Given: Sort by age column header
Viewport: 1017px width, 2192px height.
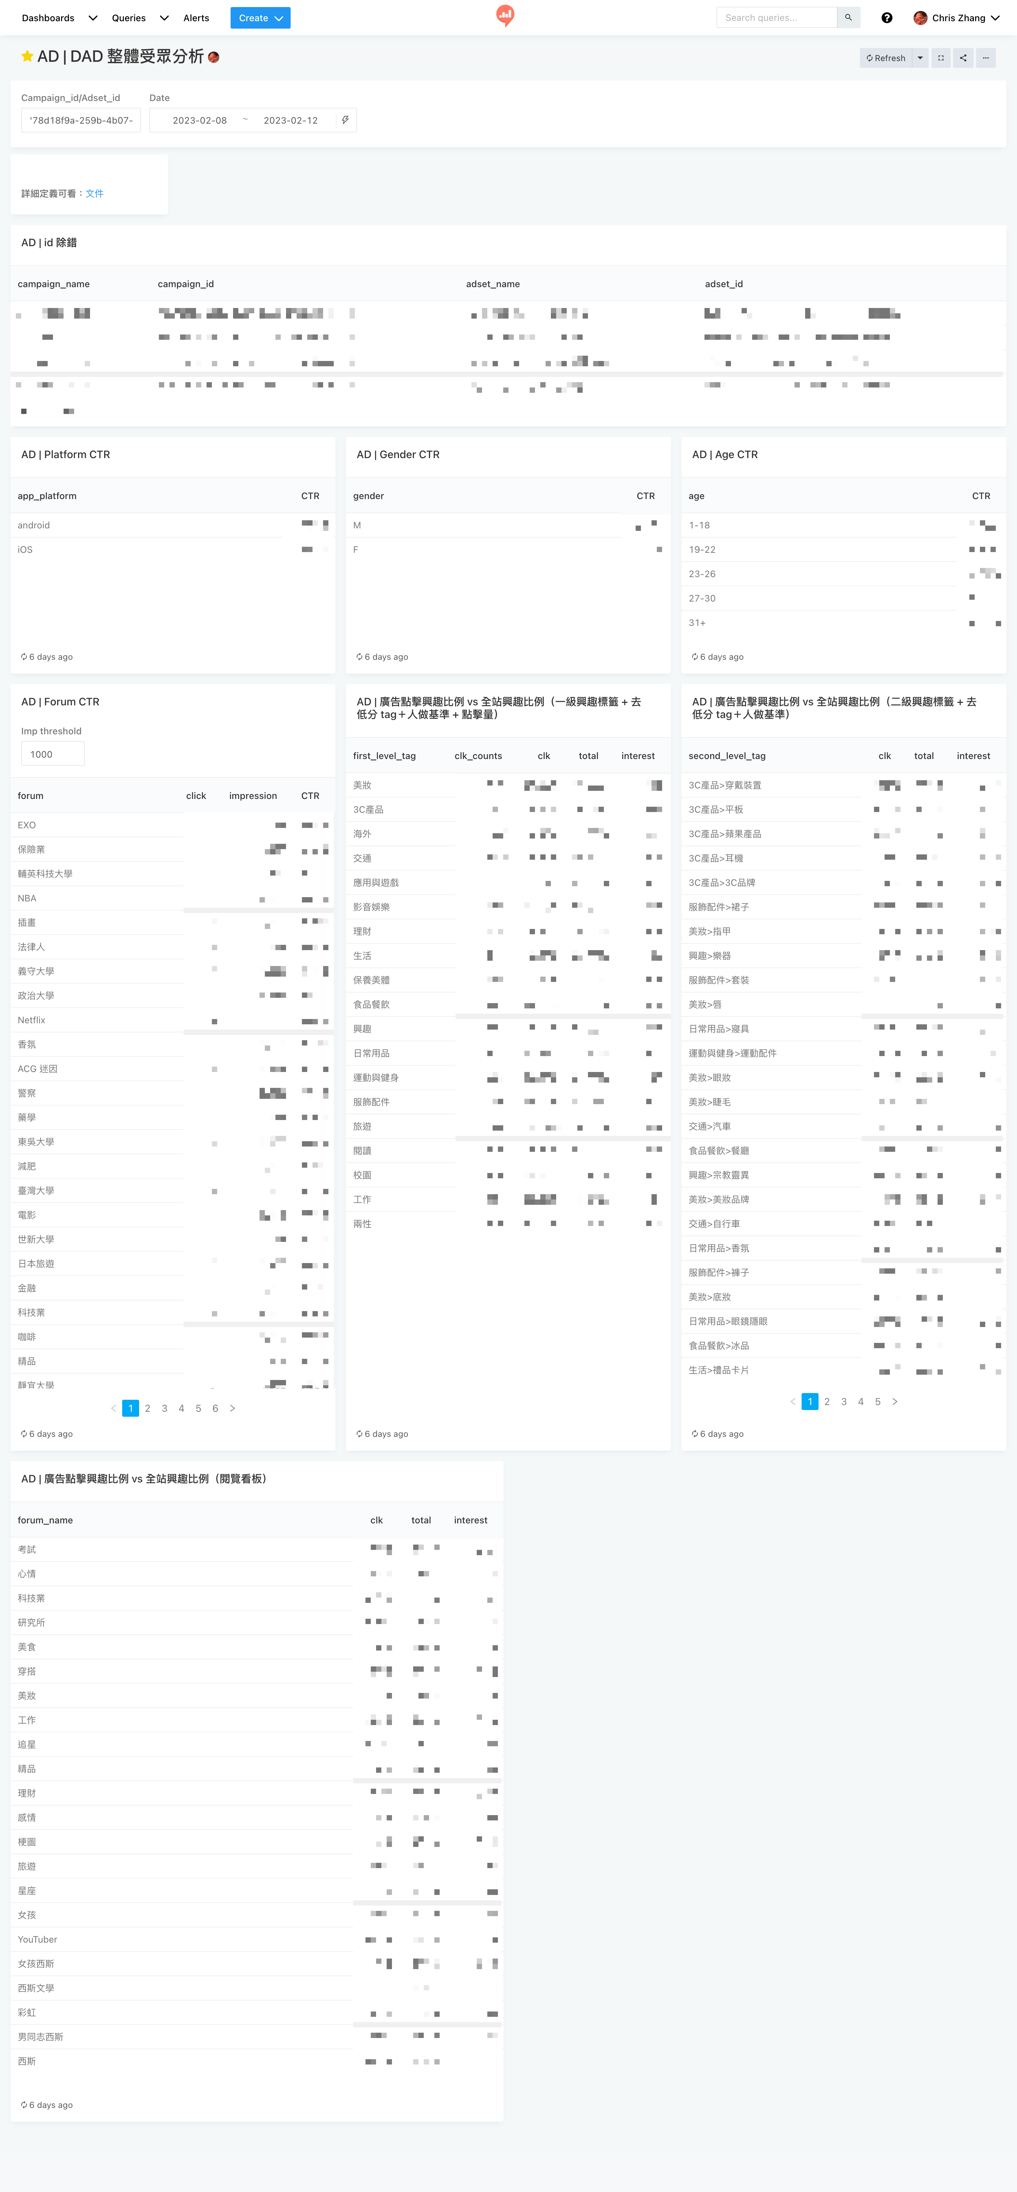Looking at the screenshot, I should click(696, 496).
